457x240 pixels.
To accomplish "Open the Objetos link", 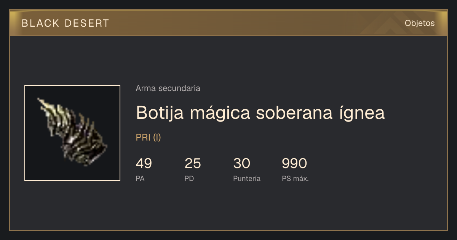I will click(420, 23).
